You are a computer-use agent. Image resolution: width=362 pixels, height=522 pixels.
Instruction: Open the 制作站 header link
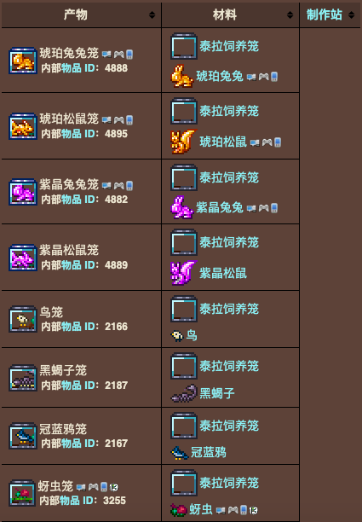[325, 14]
